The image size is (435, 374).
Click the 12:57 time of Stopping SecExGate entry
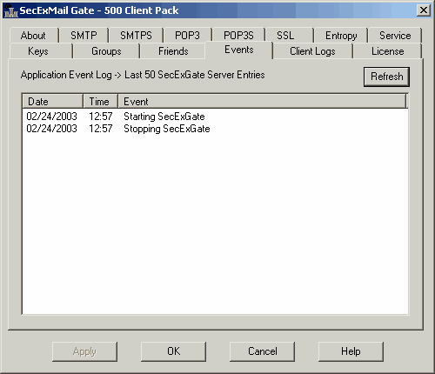(x=100, y=129)
